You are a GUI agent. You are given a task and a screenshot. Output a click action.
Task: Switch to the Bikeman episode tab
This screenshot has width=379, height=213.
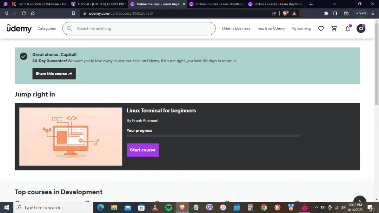coord(39,4)
